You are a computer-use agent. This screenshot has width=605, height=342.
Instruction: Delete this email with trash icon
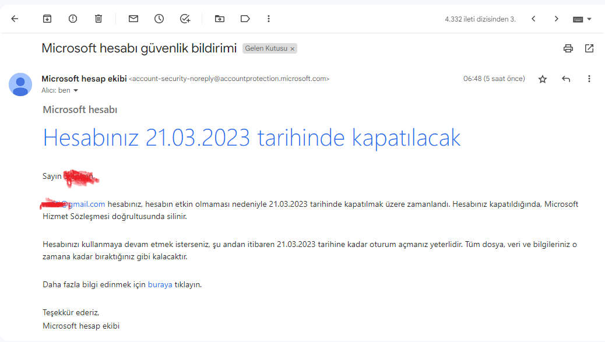point(99,19)
